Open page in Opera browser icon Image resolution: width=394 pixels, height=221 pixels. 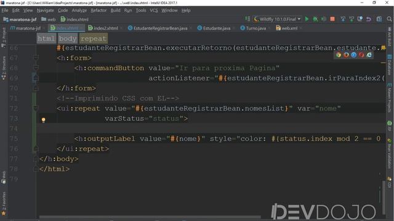(x=361, y=55)
